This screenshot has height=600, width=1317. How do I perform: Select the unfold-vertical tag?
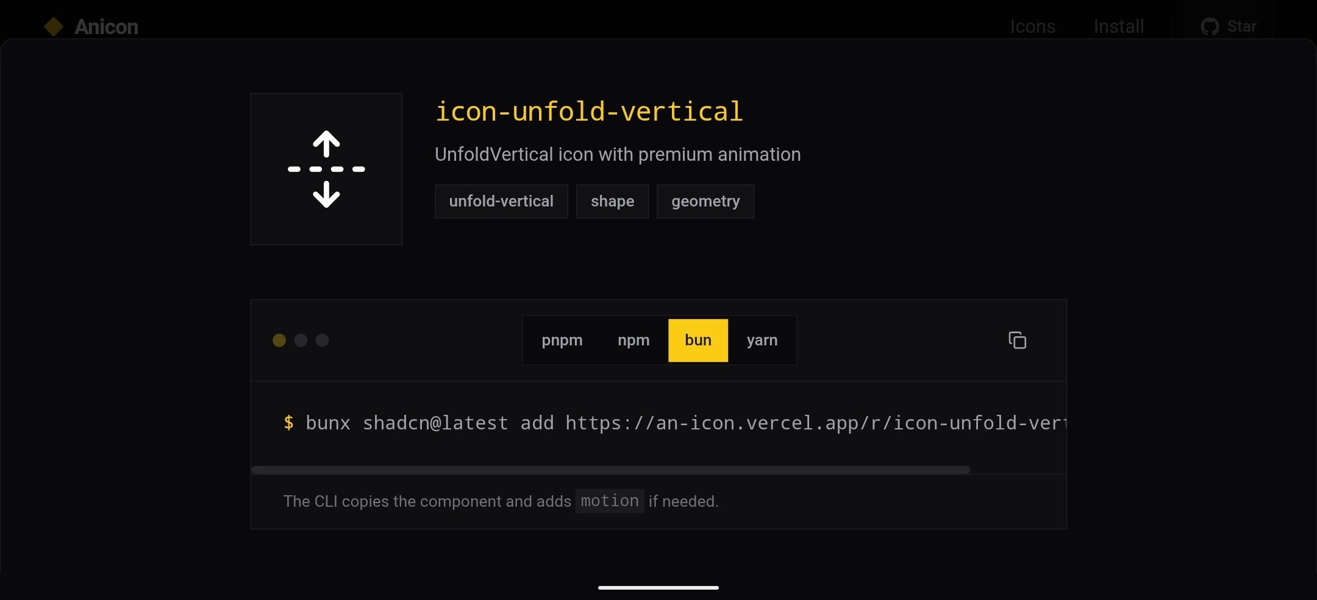coord(501,201)
